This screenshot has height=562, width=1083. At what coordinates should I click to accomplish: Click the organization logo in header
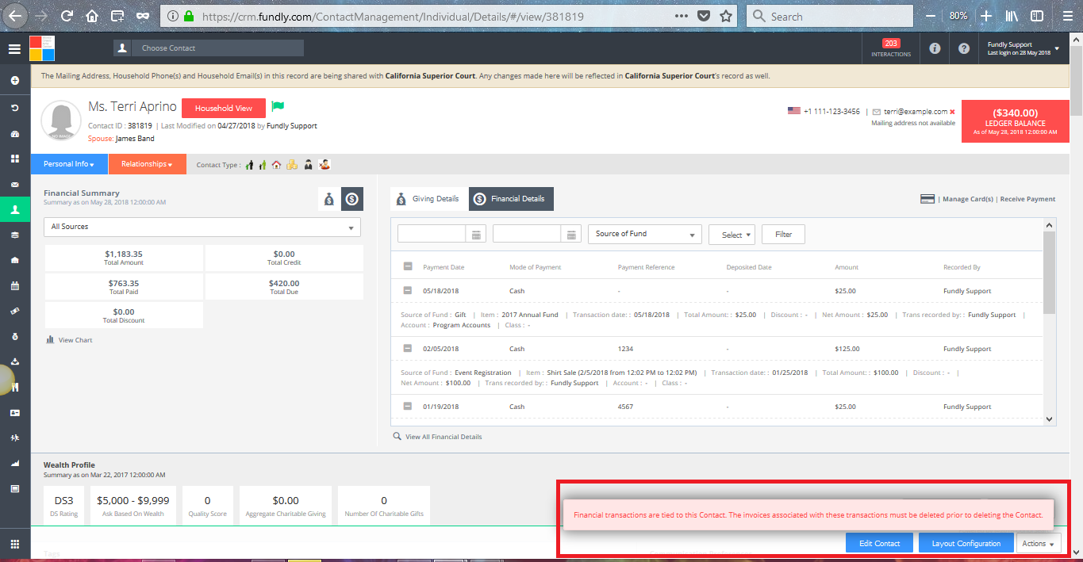coord(42,48)
